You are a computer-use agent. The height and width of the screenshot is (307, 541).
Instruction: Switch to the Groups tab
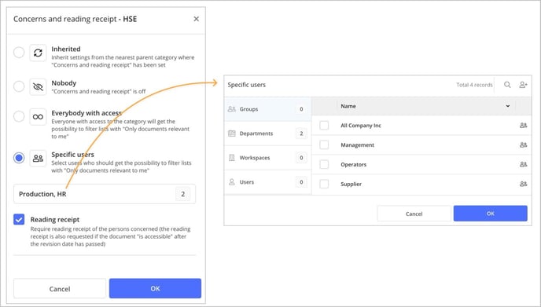pos(267,109)
